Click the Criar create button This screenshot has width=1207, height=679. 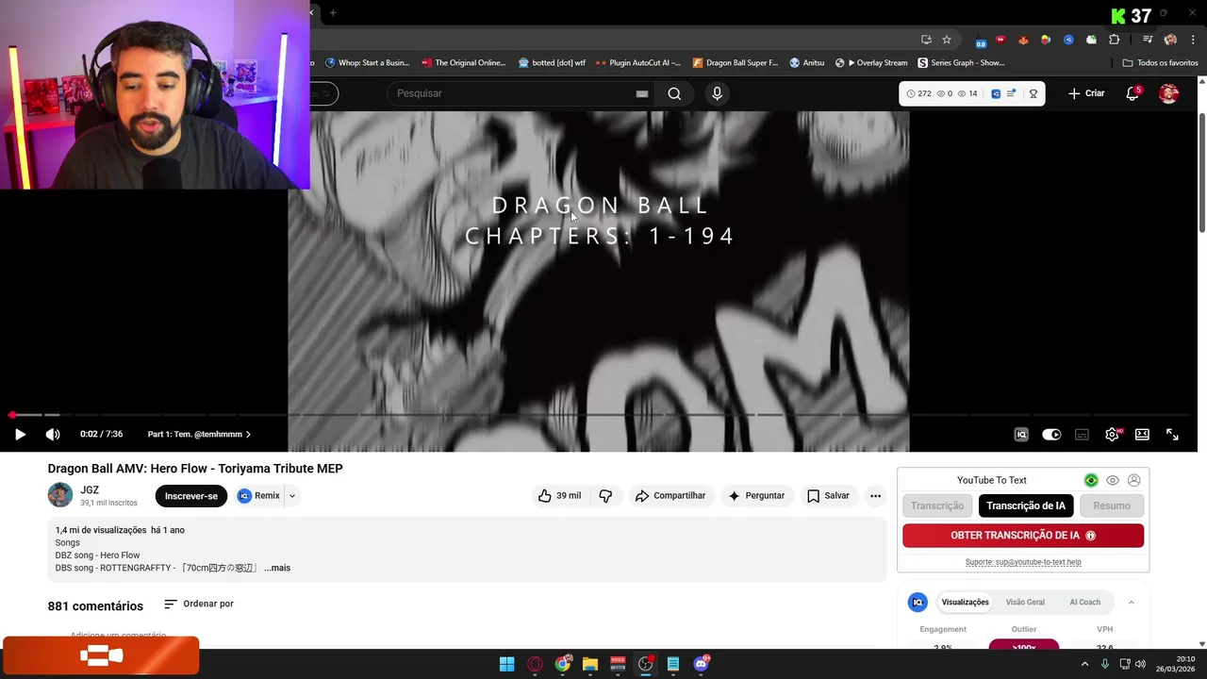(x=1086, y=93)
